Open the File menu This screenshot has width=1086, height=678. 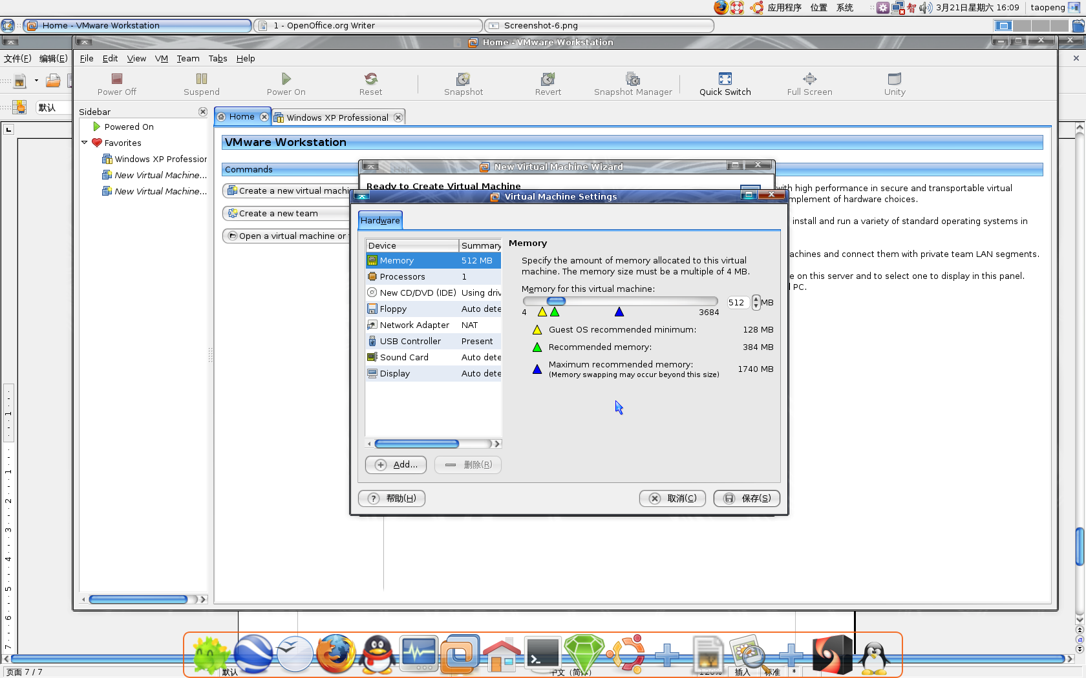coord(87,58)
